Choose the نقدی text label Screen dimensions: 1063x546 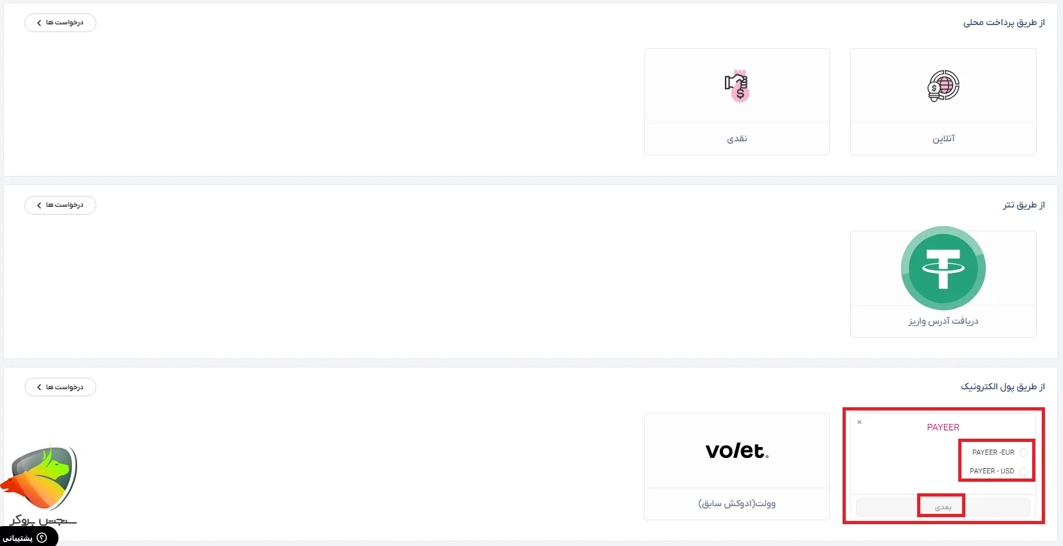[737, 139]
